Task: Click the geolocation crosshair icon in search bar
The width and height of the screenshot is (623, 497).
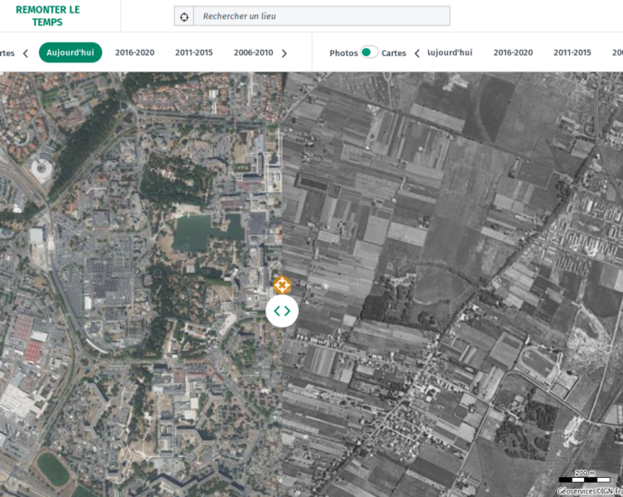Action: [x=184, y=16]
